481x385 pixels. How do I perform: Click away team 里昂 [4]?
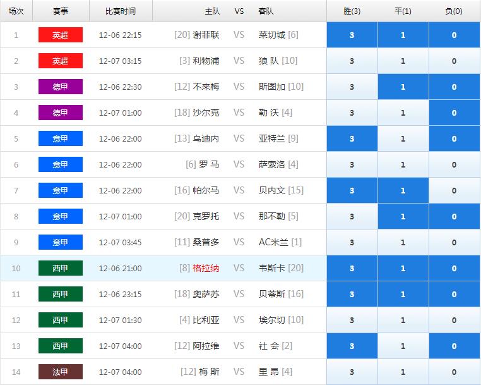tap(275, 372)
